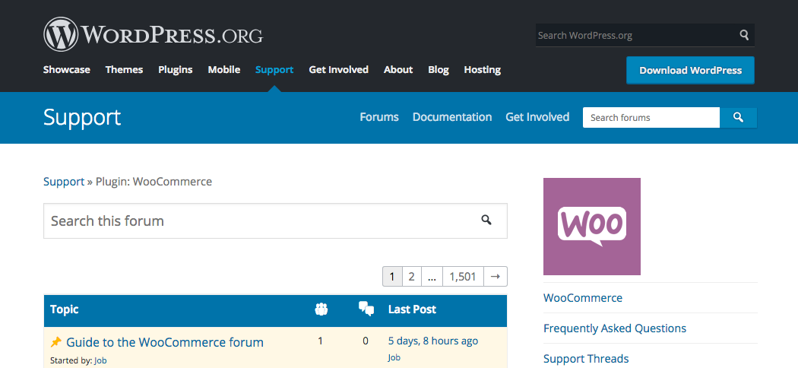Go to next page arrow in pagination
This screenshot has width=798, height=368.
496,277
